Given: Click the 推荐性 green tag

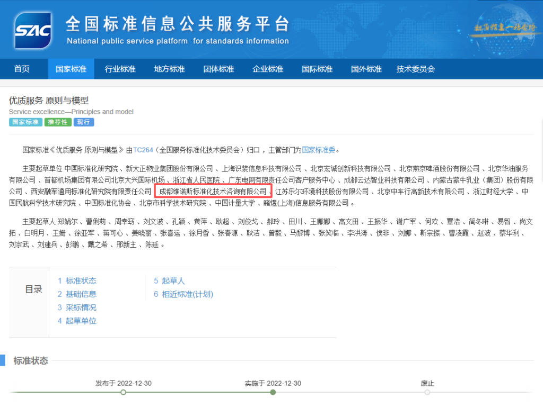Looking at the screenshot, I should click(x=58, y=122).
